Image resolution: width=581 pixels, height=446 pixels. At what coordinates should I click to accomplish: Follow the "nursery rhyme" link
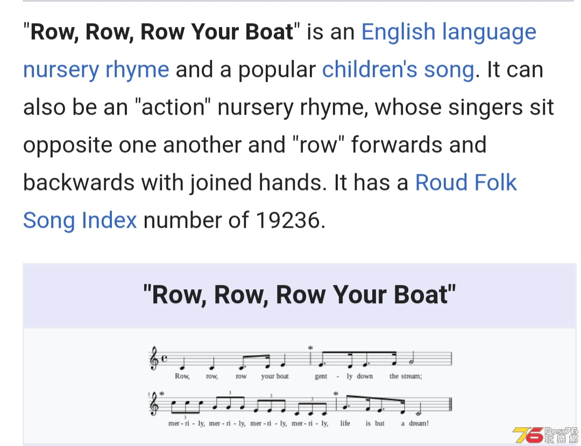click(96, 70)
